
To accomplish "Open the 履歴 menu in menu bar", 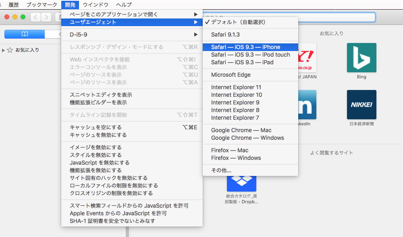I will [13, 4].
